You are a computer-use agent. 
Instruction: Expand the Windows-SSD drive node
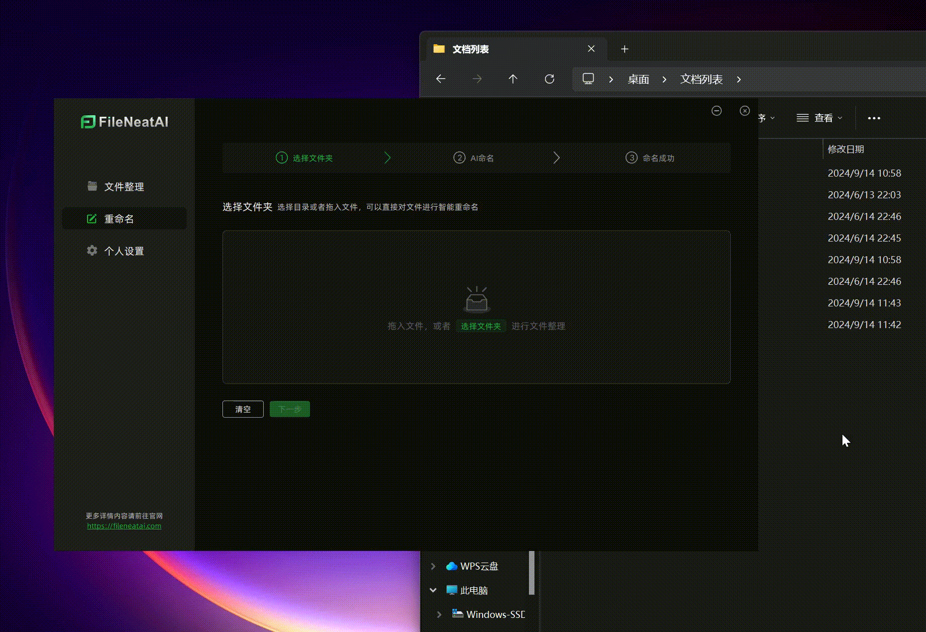click(439, 614)
